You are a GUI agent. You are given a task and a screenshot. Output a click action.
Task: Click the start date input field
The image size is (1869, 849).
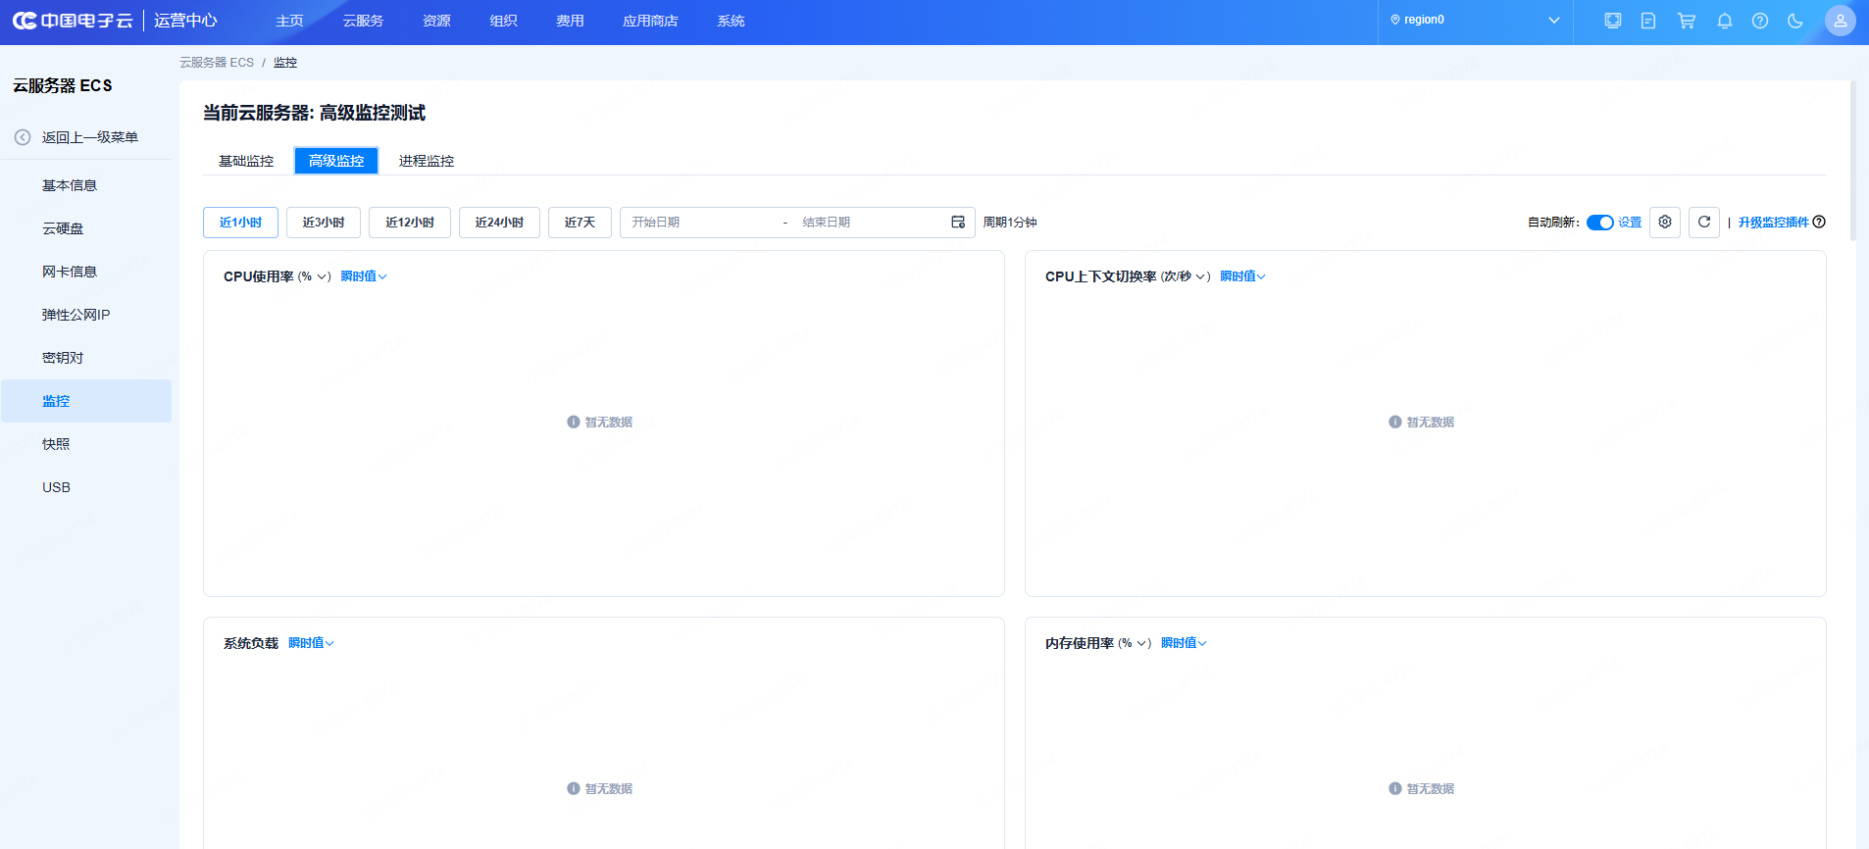tap(696, 223)
